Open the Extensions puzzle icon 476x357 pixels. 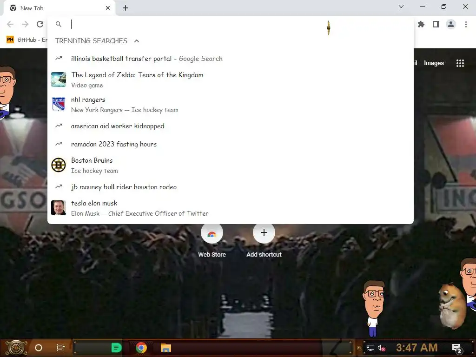421,24
